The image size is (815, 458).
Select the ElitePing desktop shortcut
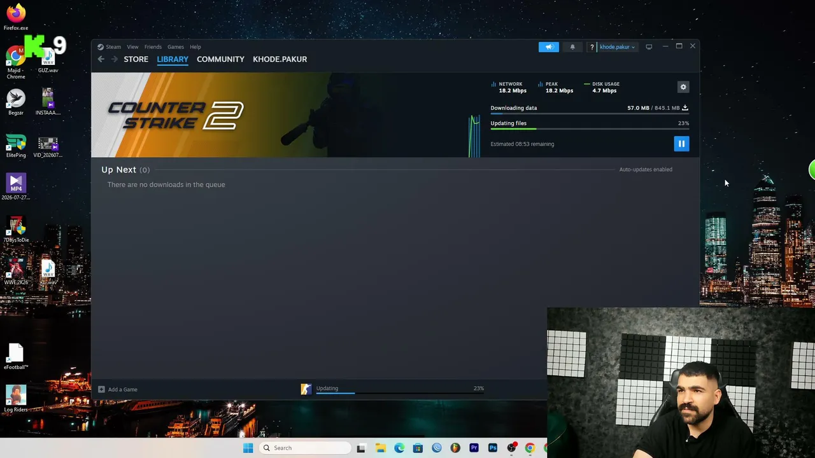(x=16, y=146)
